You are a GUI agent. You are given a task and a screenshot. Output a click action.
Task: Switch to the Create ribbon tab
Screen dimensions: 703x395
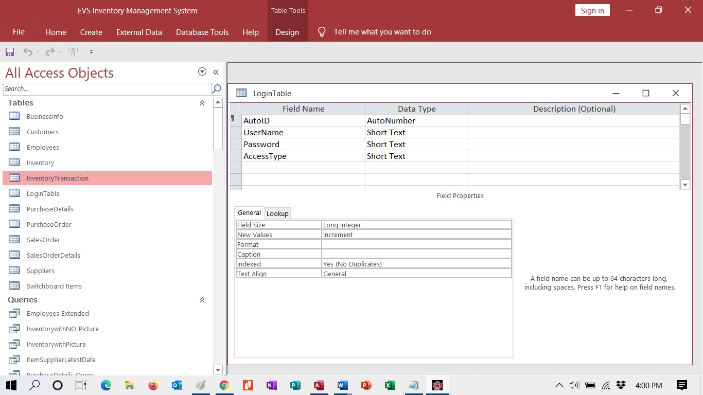point(91,32)
